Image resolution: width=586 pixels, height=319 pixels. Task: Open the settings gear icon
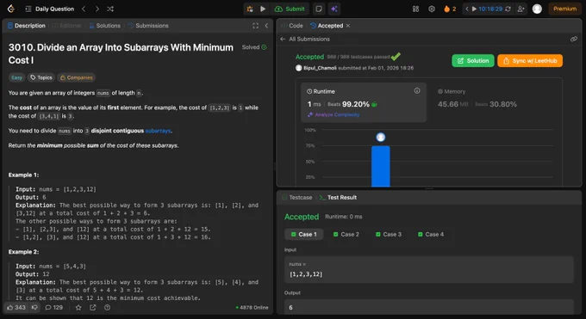(x=432, y=9)
